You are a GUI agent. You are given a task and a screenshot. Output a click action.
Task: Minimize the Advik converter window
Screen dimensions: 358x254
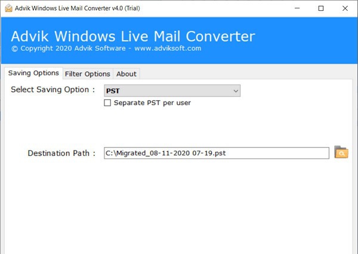click(x=297, y=8)
